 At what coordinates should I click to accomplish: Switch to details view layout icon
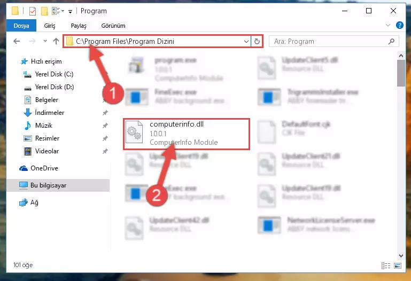point(386,266)
